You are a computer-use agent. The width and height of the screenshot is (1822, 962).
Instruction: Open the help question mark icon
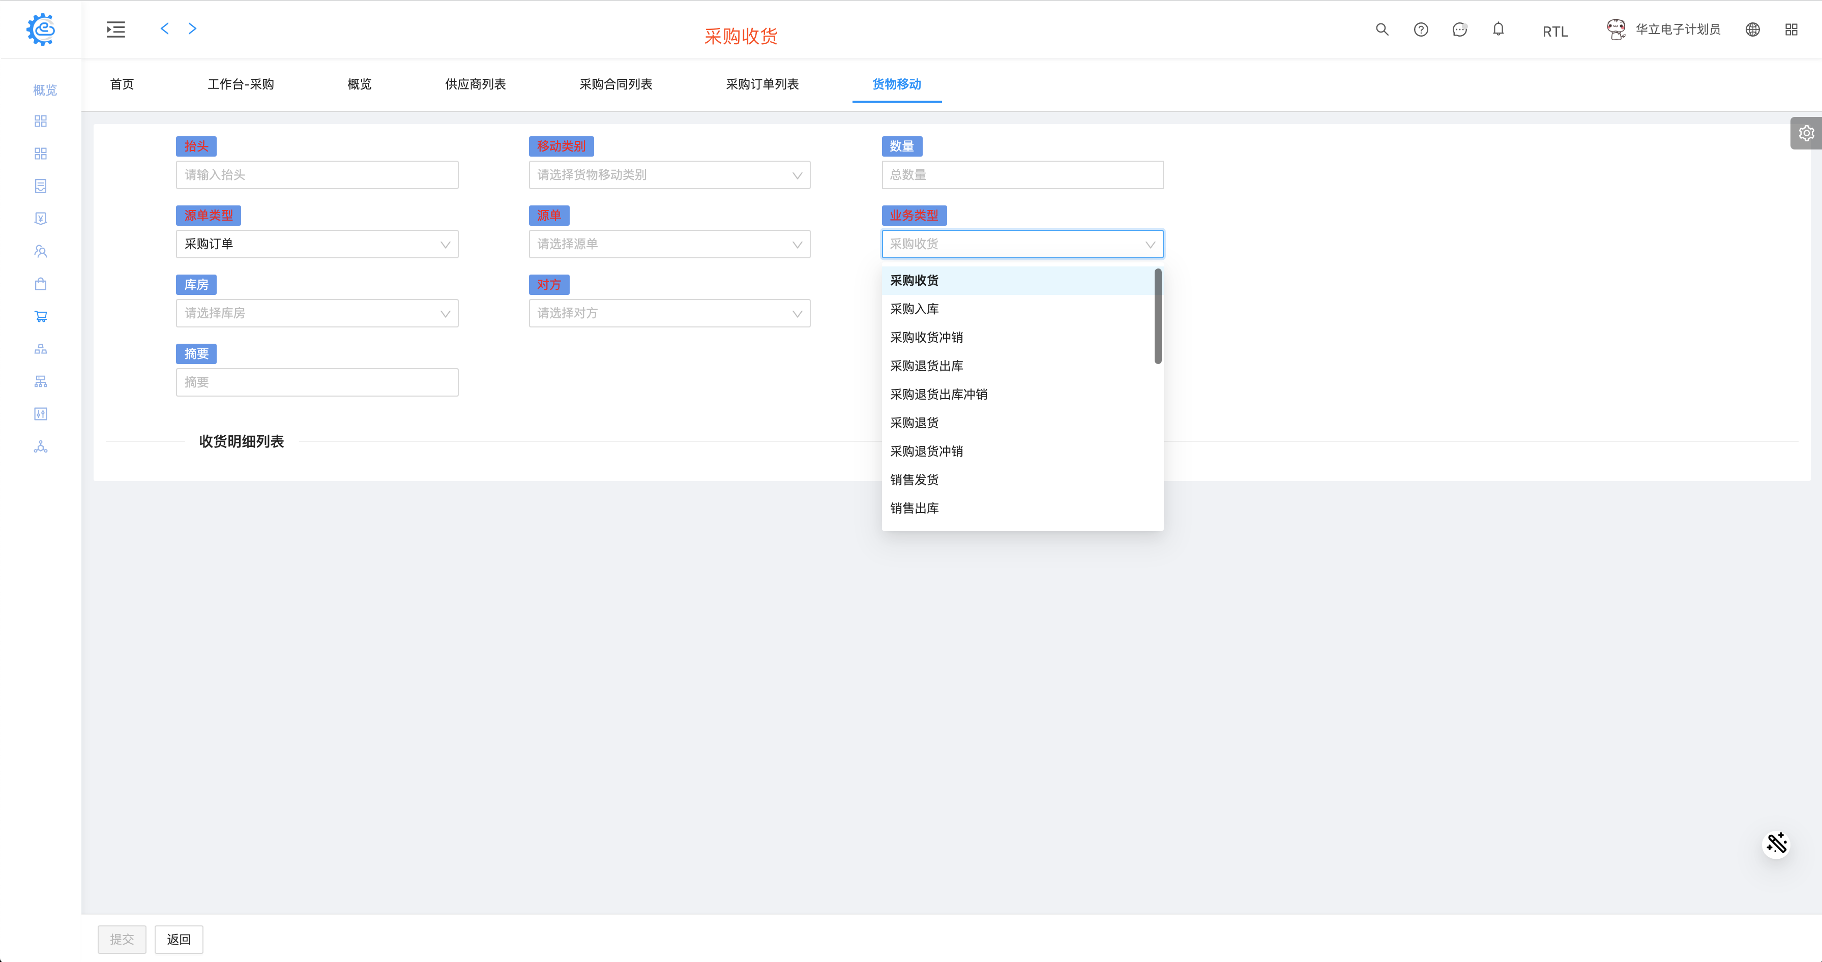tap(1420, 29)
